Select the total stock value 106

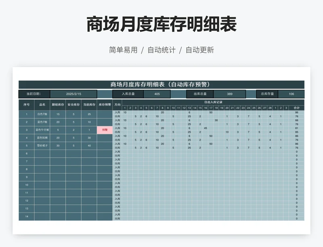[x=291, y=94]
